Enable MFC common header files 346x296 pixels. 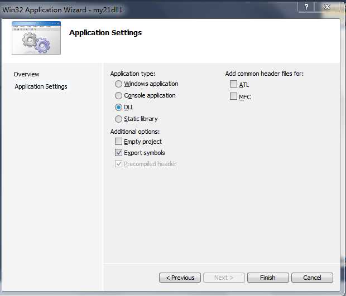tap(233, 96)
